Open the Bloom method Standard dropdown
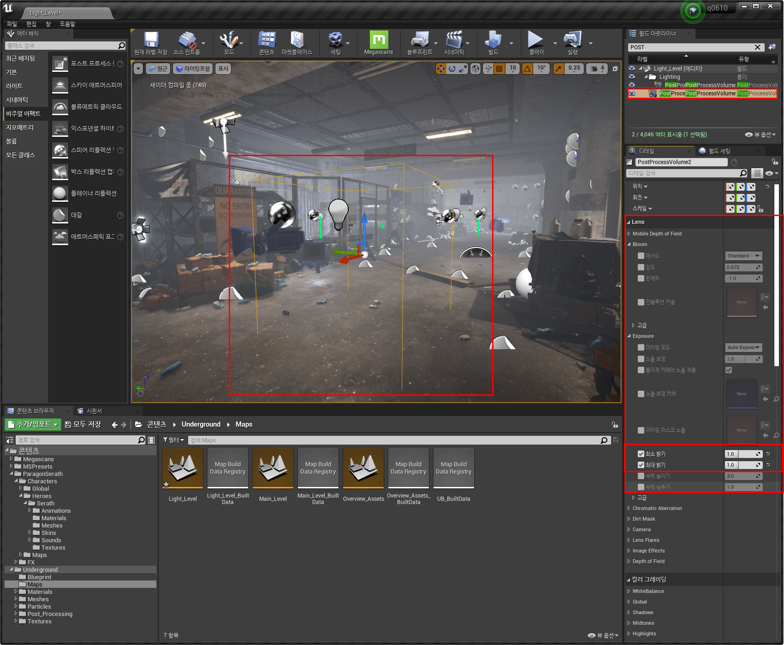Screen dimensions: 784x645 pos(744,256)
